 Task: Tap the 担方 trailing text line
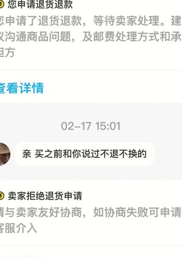click(x=7, y=52)
